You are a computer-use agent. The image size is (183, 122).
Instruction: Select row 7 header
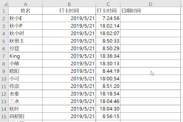tap(4, 56)
